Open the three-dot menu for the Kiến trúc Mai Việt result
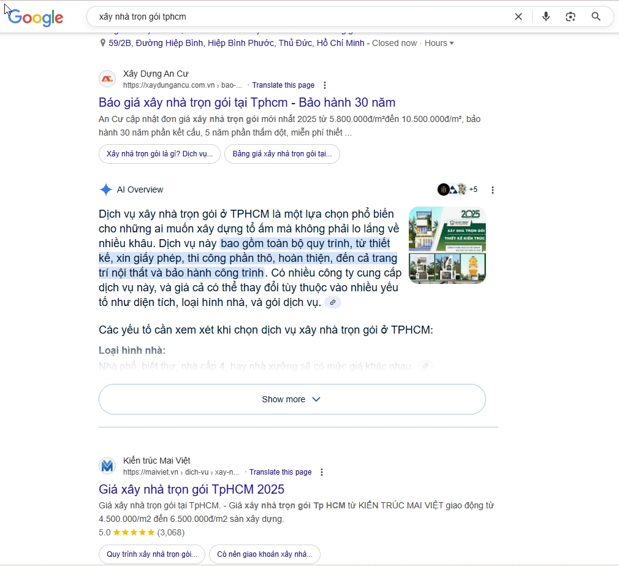Screen dimensions: 619x566 [322, 472]
